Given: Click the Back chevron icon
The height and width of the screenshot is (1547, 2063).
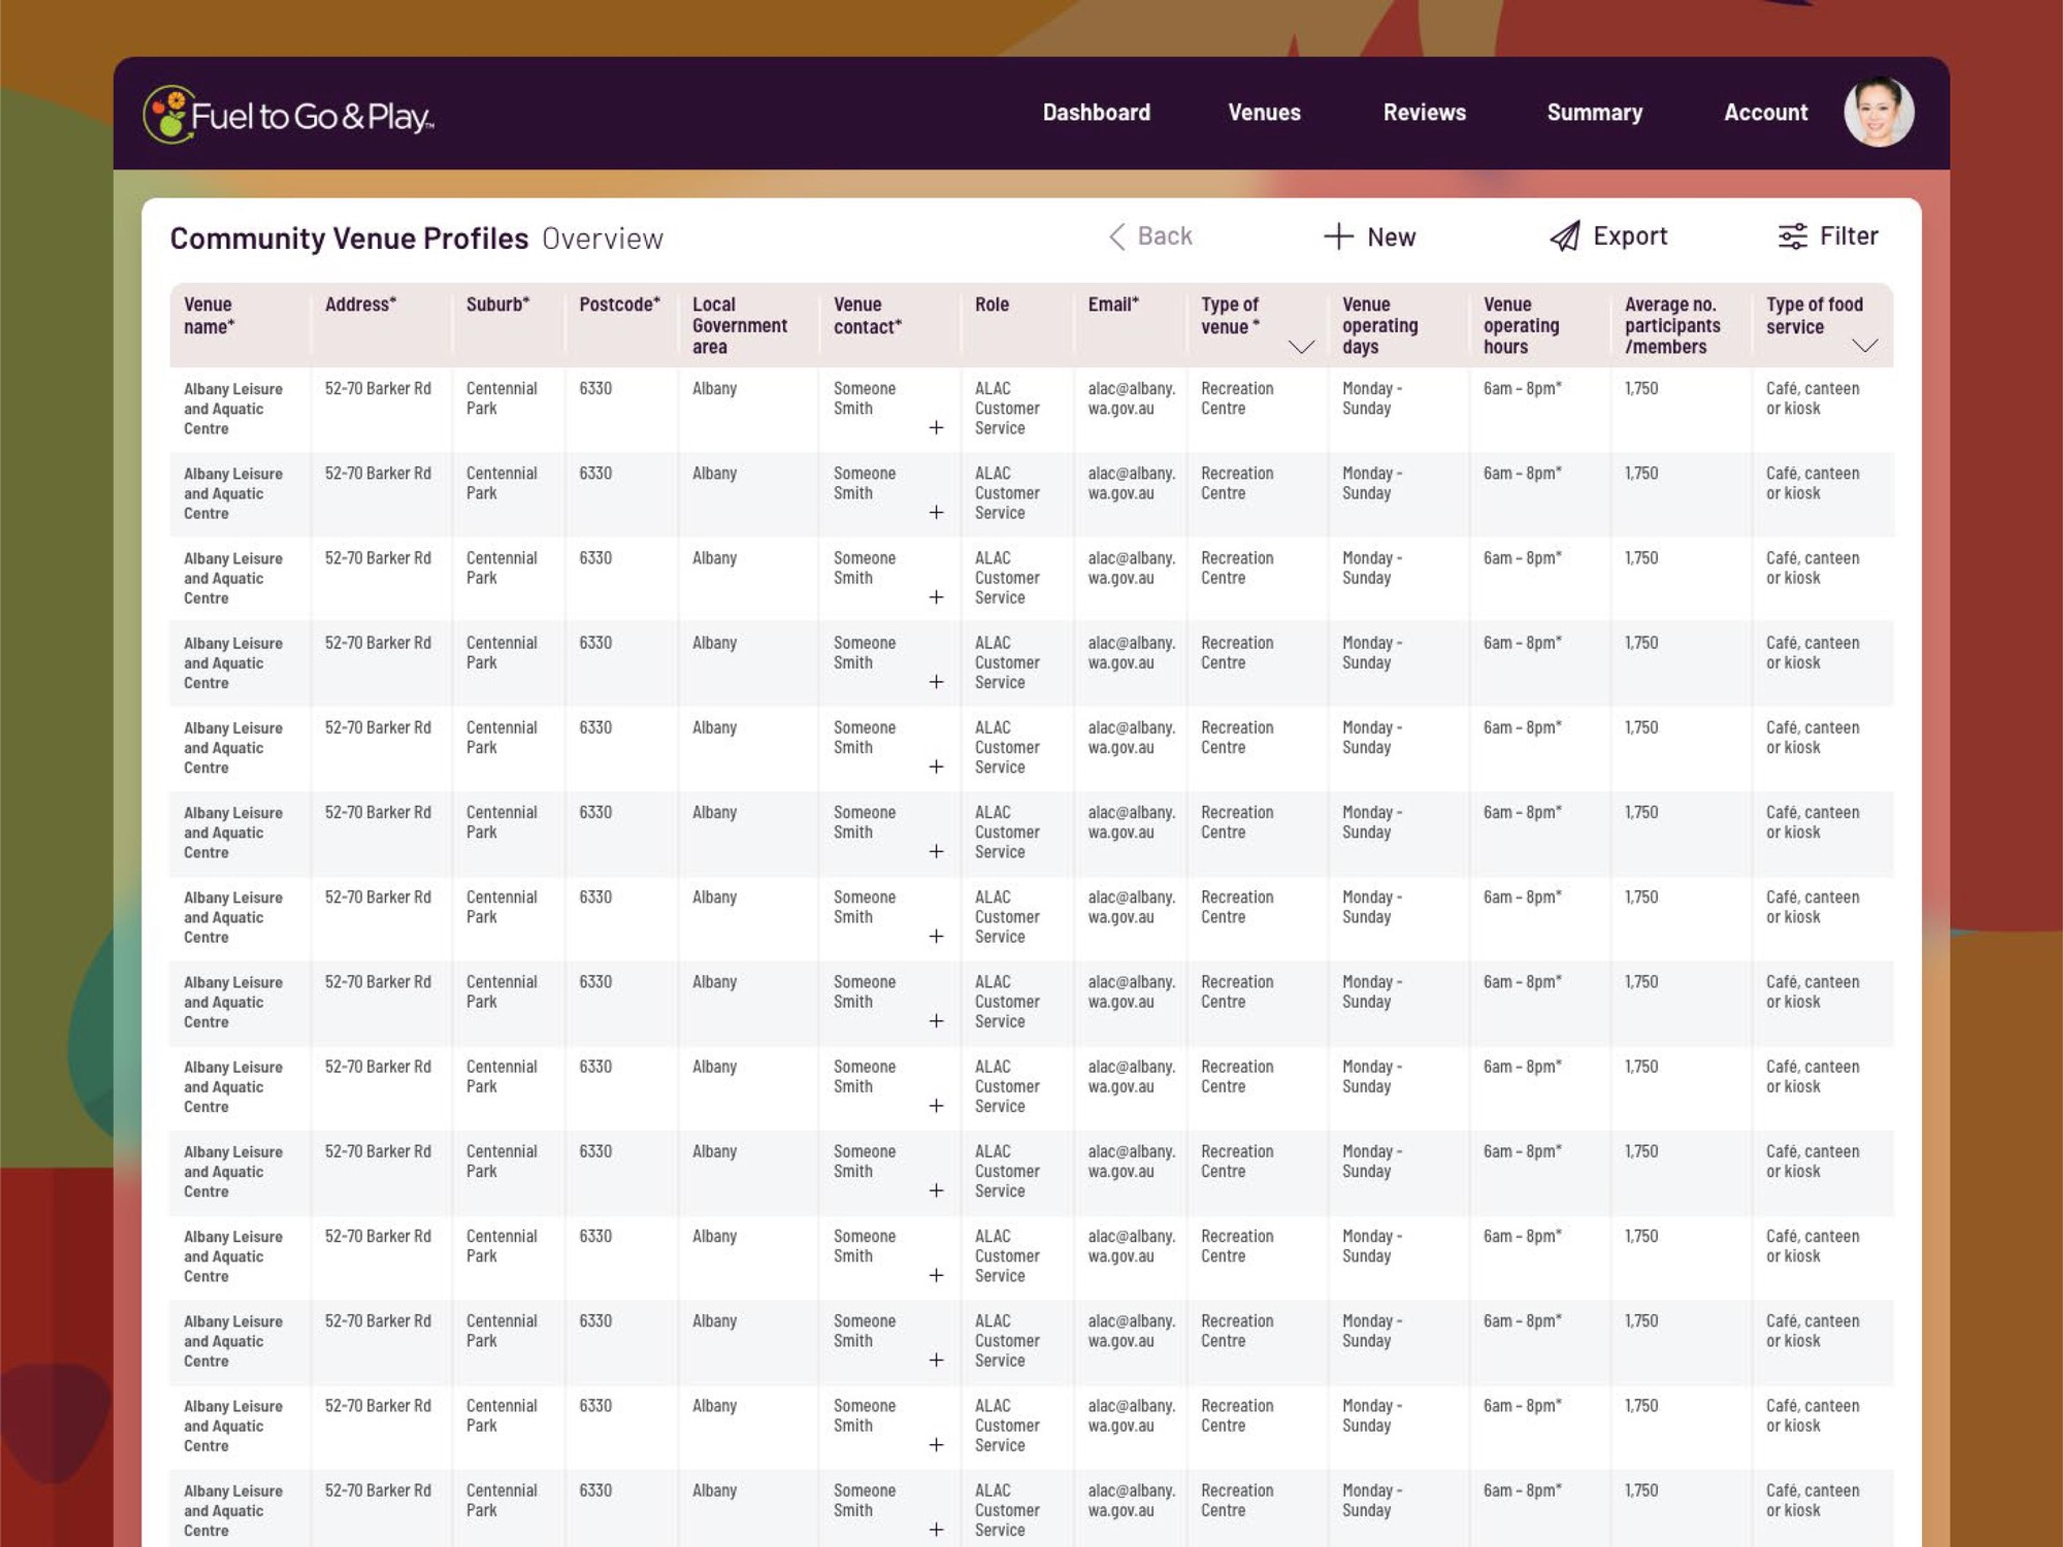Looking at the screenshot, I should 1116,237.
